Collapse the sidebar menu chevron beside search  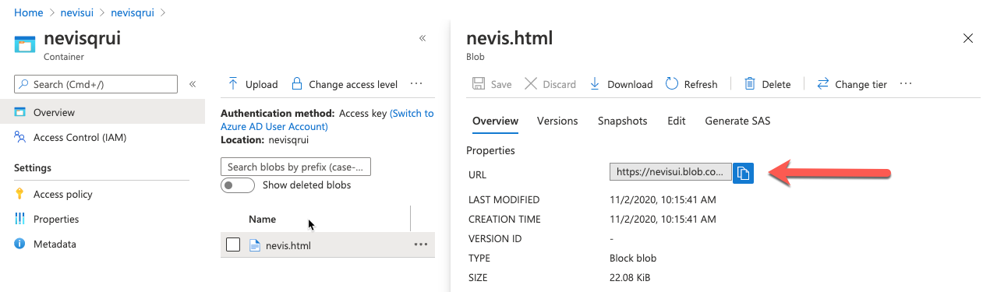pyautogui.click(x=193, y=84)
